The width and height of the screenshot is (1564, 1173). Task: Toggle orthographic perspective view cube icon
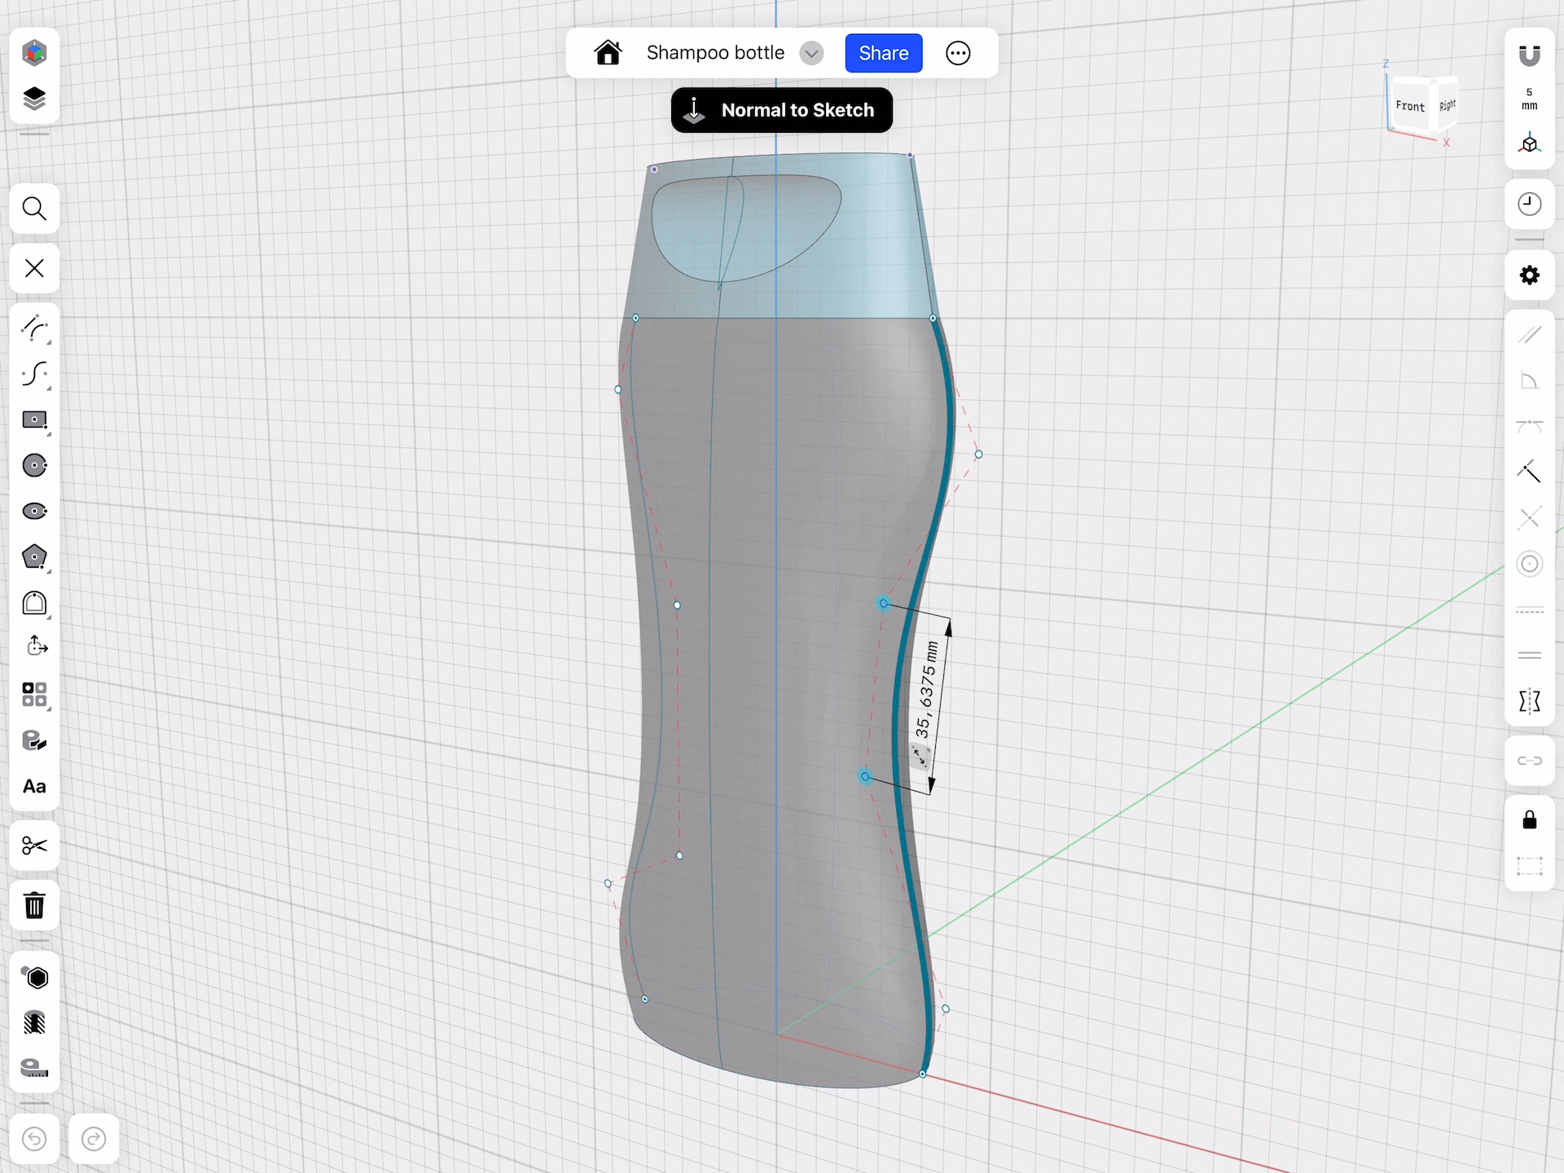point(1529,144)
